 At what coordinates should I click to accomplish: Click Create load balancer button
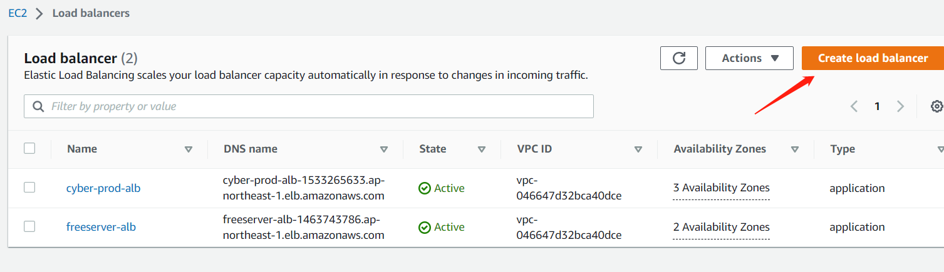(873, 58)
